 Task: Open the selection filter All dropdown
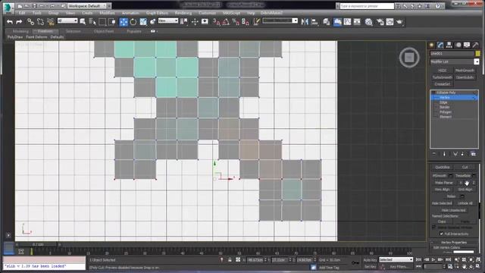pos(67,20)
